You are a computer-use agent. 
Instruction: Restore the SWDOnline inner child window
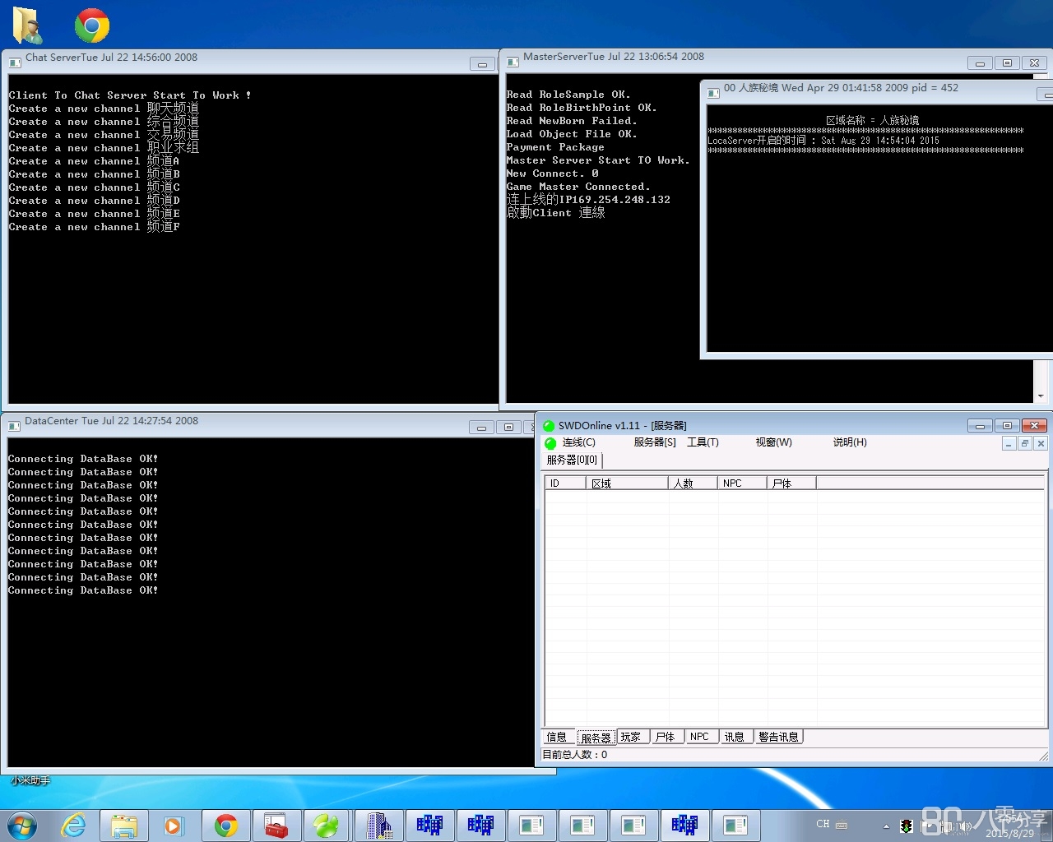coord(1025,444)
